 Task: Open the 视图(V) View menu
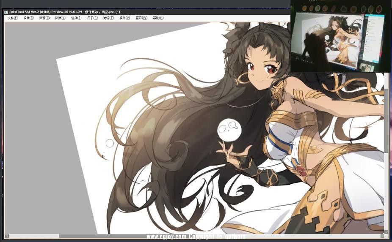pyautogui.click(x=125, y=18)
